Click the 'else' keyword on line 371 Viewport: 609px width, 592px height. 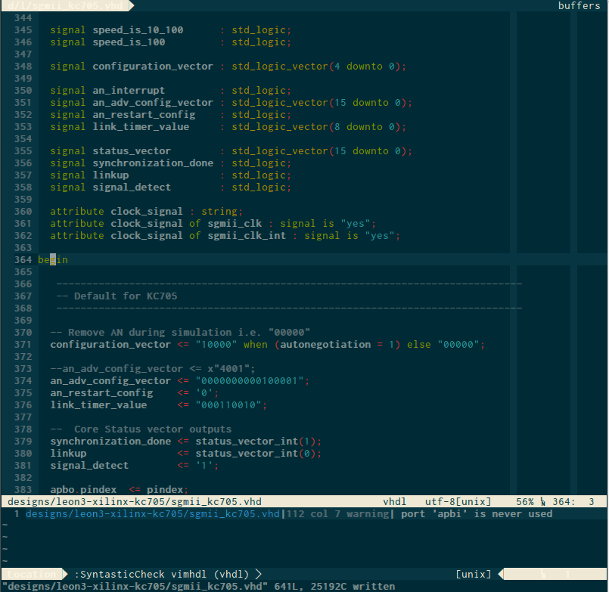coord(418,344)
